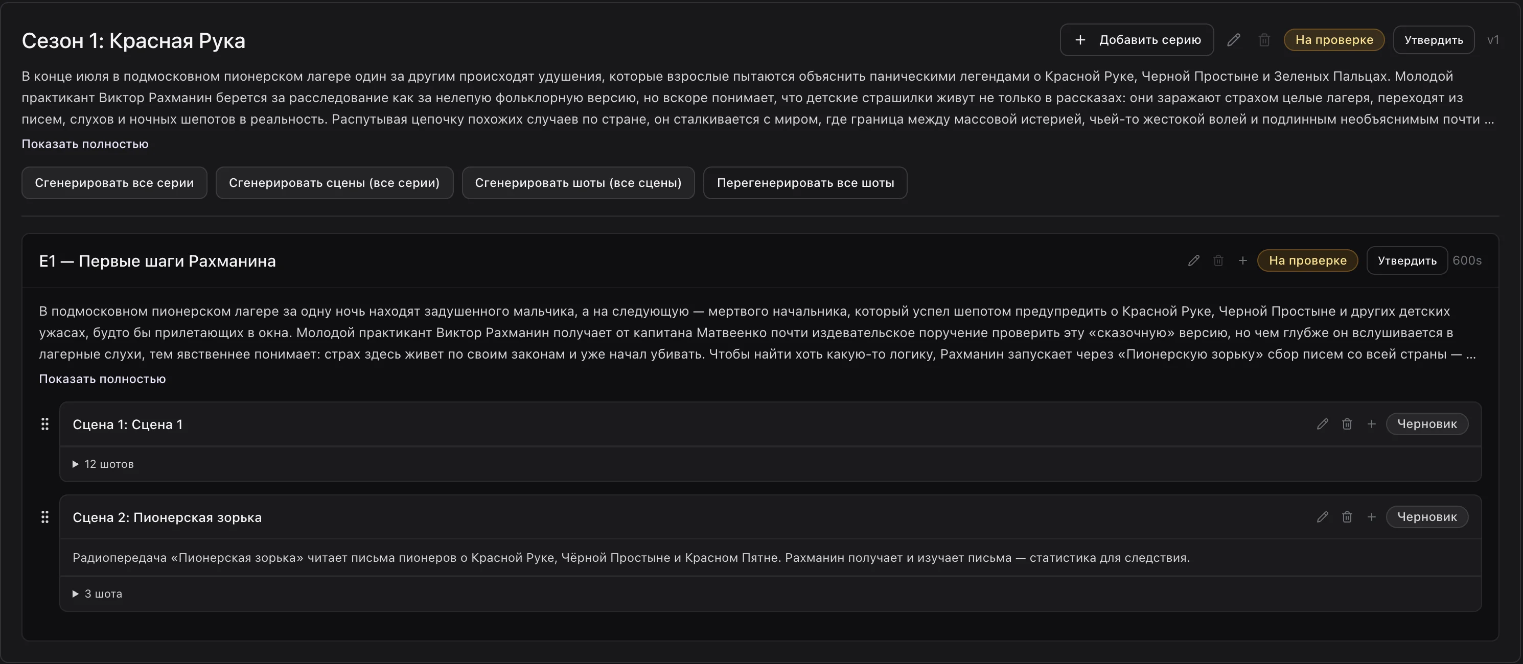1523x664 pixels.
Task: Click the Черновик badge on Сцена 1
Action: pyautogui.click(x=1426, y=423)
